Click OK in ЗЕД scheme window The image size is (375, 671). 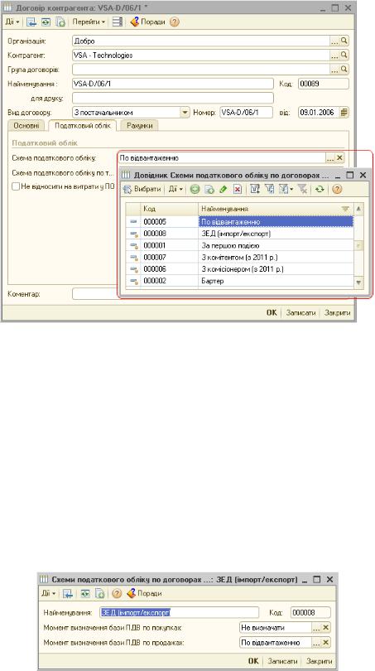tap(253, 661)
